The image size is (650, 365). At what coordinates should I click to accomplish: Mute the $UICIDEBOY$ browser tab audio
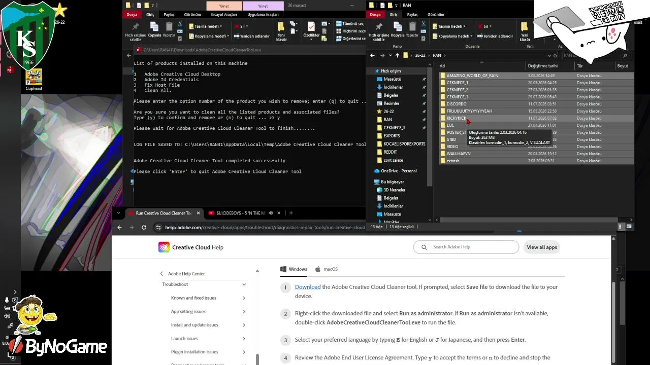tap(271, 213)
